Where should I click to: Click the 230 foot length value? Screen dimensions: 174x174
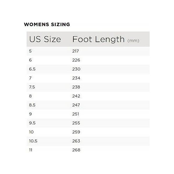pyautogui.click(x=76, y=69)
